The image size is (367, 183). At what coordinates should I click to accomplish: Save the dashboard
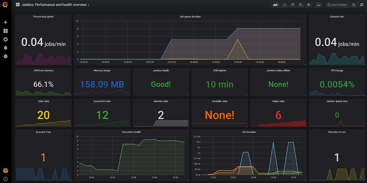[301, 5]
